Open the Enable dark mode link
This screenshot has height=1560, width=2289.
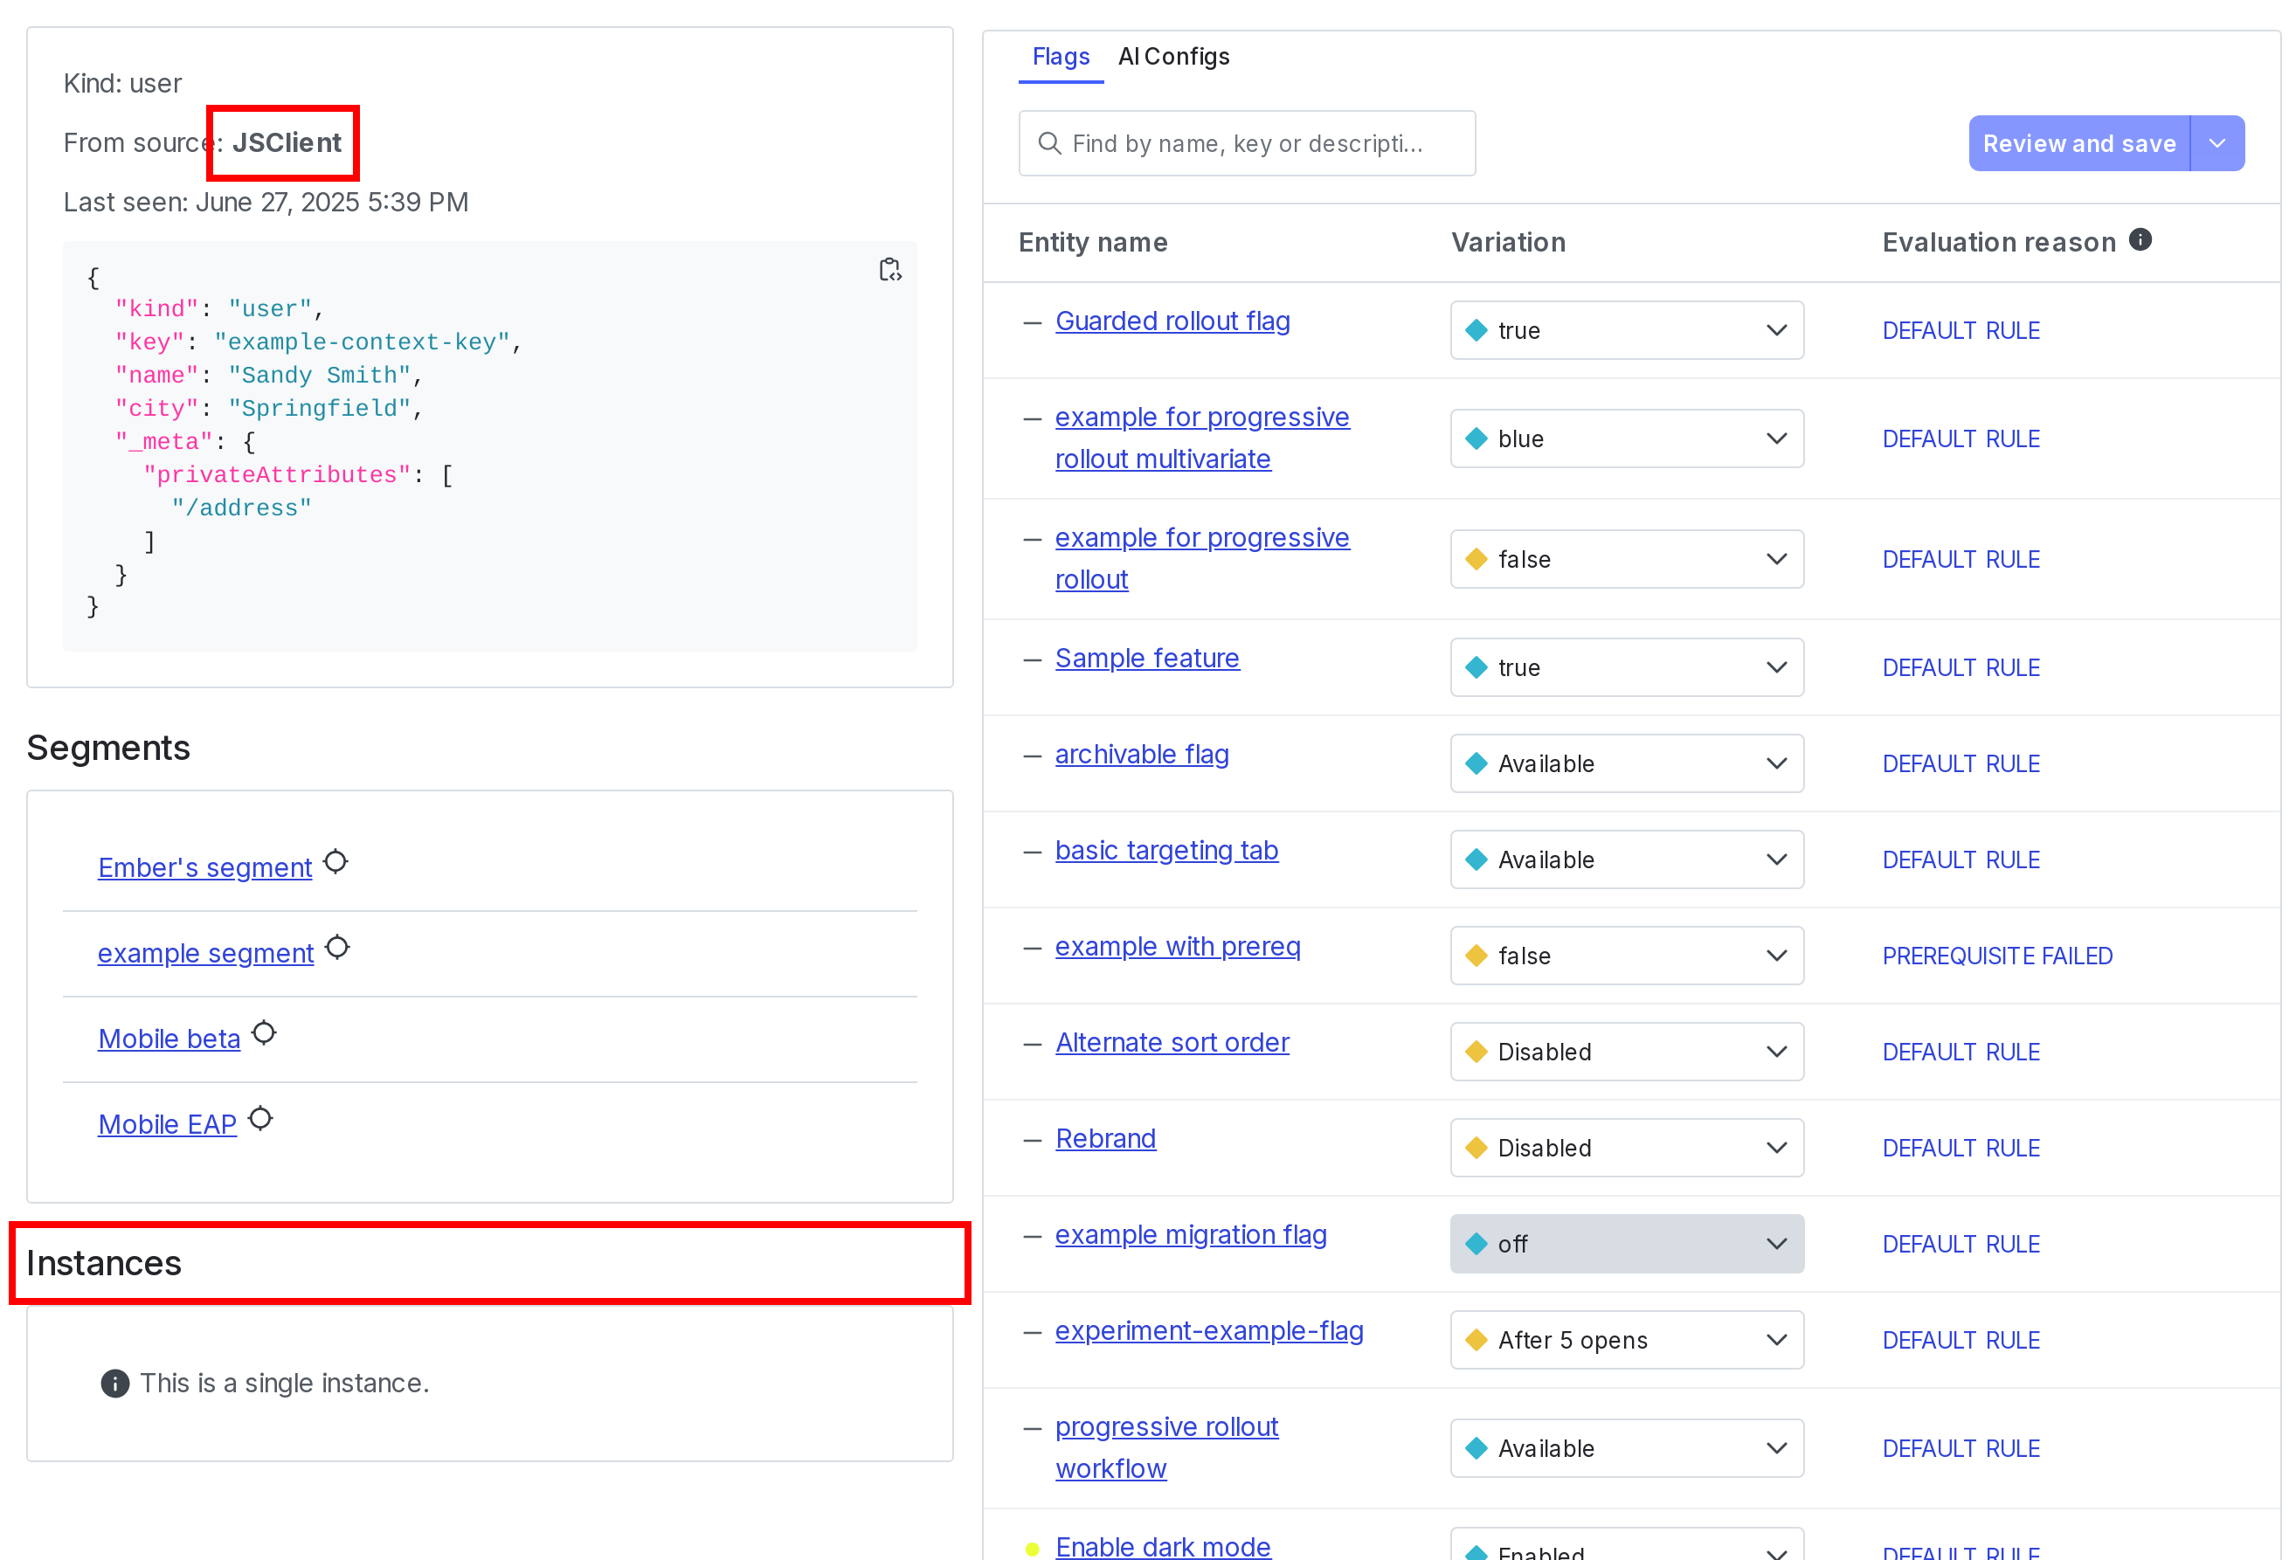pos(1163,1546)
